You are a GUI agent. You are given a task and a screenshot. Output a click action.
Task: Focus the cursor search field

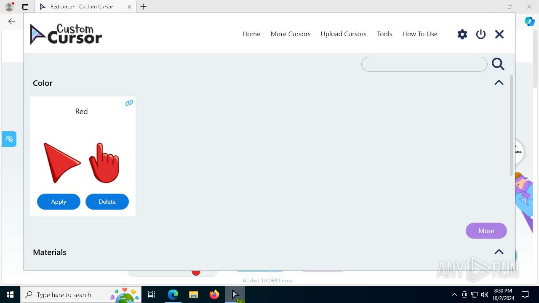coord(424,64)
